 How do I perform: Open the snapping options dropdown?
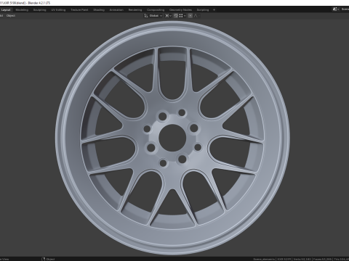pos(182,16)
